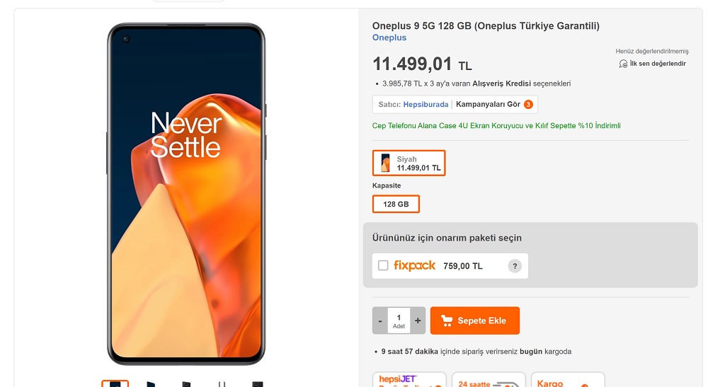This screenshot has height=387, width=708.
Task: Click the quantity Adet input field
Action: pos(399,320)
